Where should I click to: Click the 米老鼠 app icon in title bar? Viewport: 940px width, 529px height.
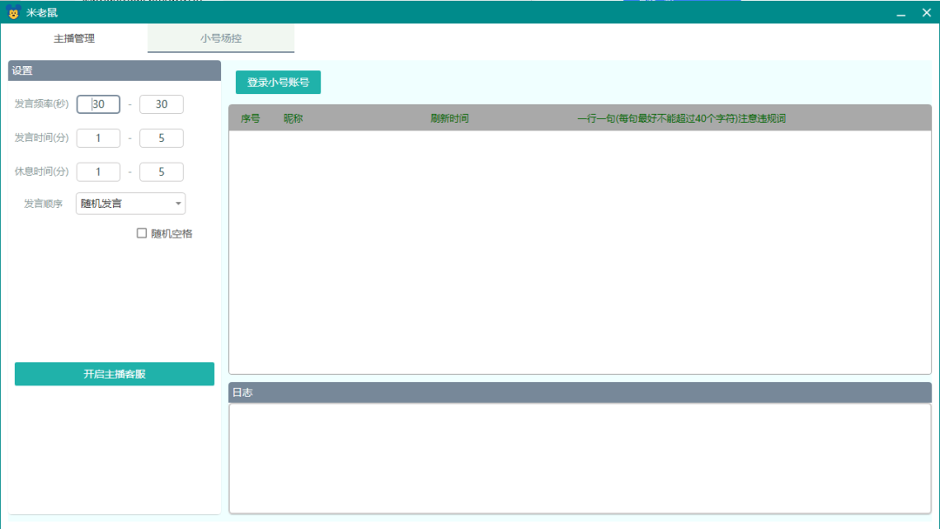coord(14,13)
